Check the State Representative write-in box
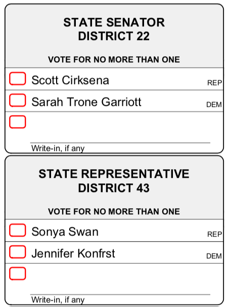This screenshot has height=307, width=230. click(18, 274)
